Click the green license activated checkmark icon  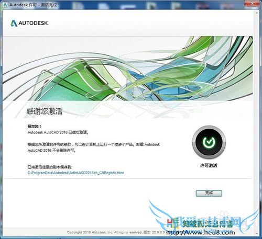click(x=209, y=142)
